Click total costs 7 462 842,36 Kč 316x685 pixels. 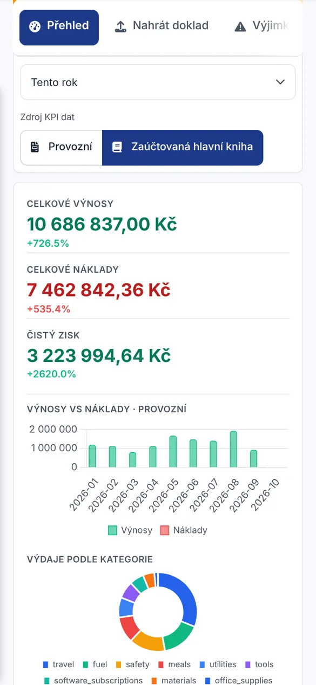99,290
